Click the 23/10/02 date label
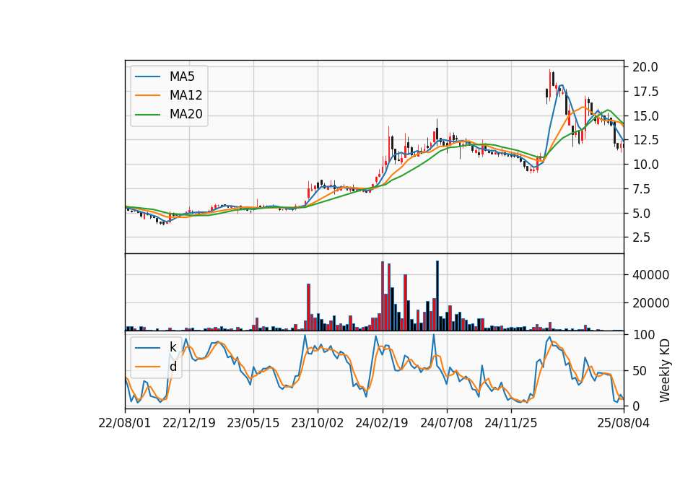 tap(318, 423)
